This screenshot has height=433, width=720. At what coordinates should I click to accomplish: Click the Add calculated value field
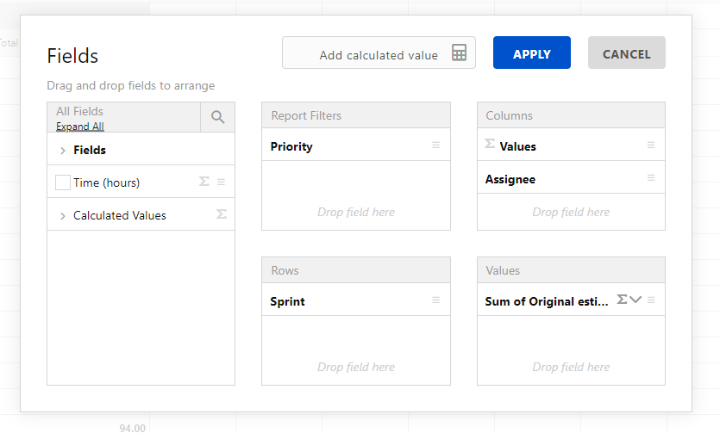tap(371, 55)
